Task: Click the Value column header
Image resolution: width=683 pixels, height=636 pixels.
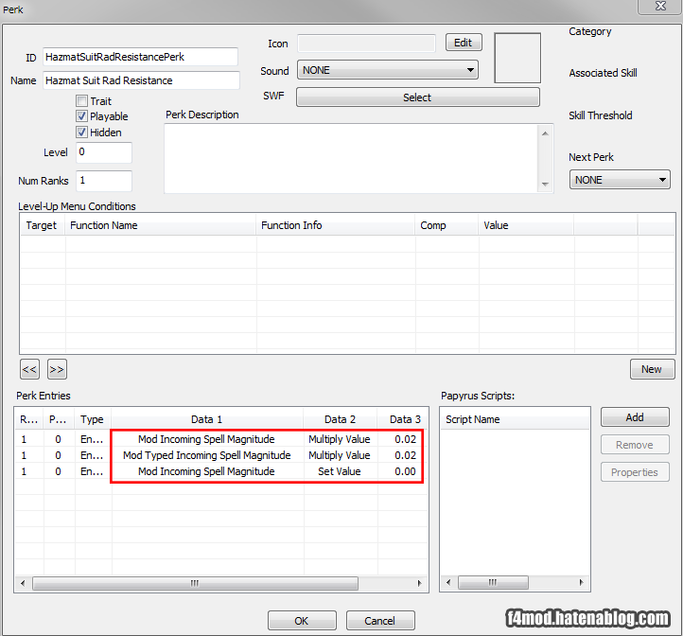Action: pos(526,225)
